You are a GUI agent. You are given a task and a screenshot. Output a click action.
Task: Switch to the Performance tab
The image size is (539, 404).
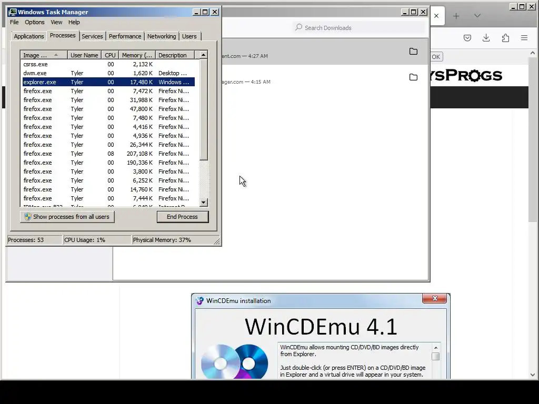125,36
